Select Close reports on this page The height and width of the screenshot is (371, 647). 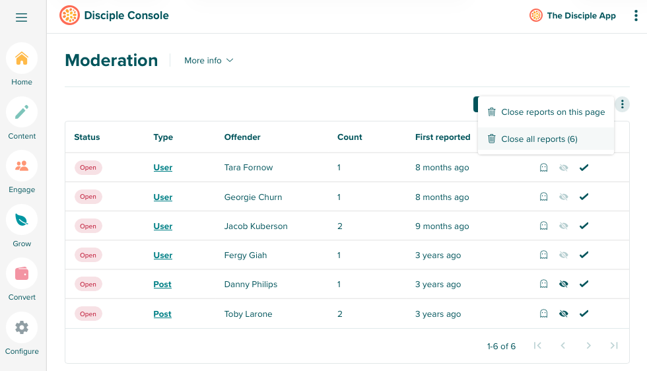(546, 112)
